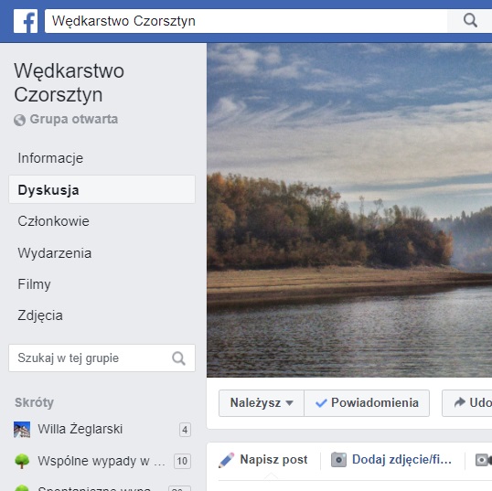This screenshot has width=492, height=491.
Task: Click the Skróty heading
Action: click(x=34, y=402)
